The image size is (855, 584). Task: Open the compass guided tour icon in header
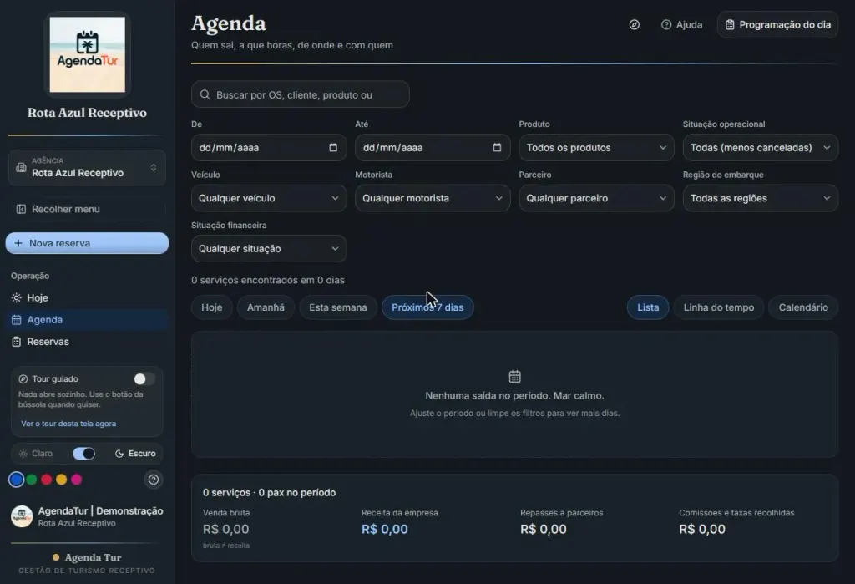coord(635,24)
